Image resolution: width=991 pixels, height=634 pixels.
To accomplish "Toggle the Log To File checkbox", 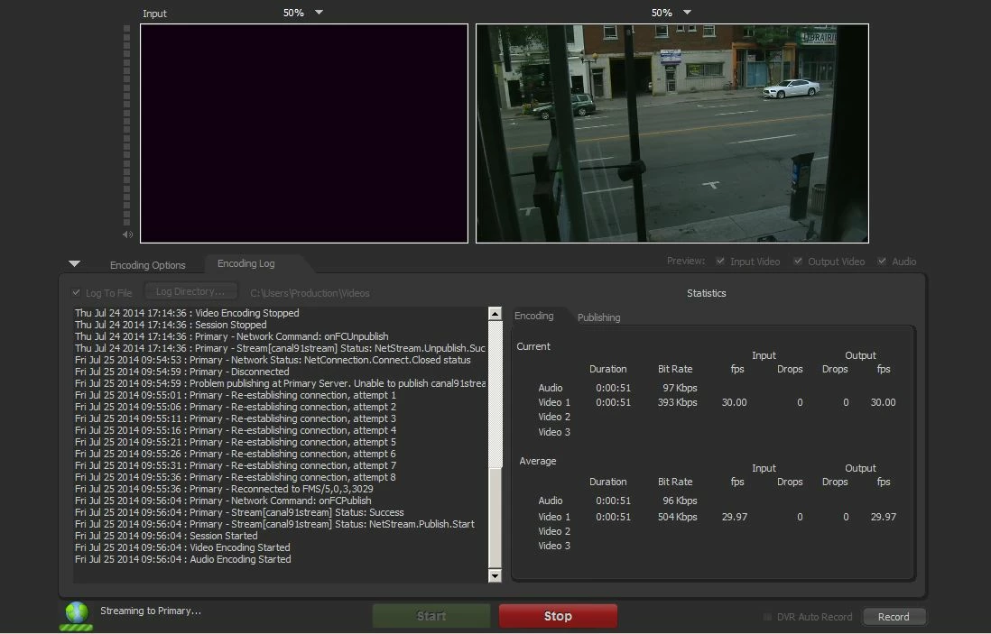I will click(x=77, y=292).
